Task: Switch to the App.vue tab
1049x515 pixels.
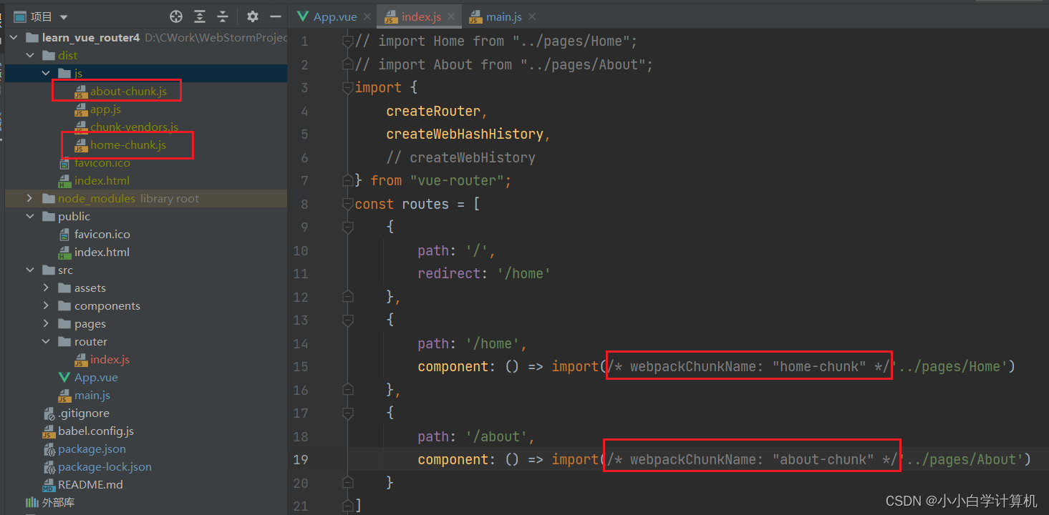Action: pyautogui.click(x=335, y=16)
